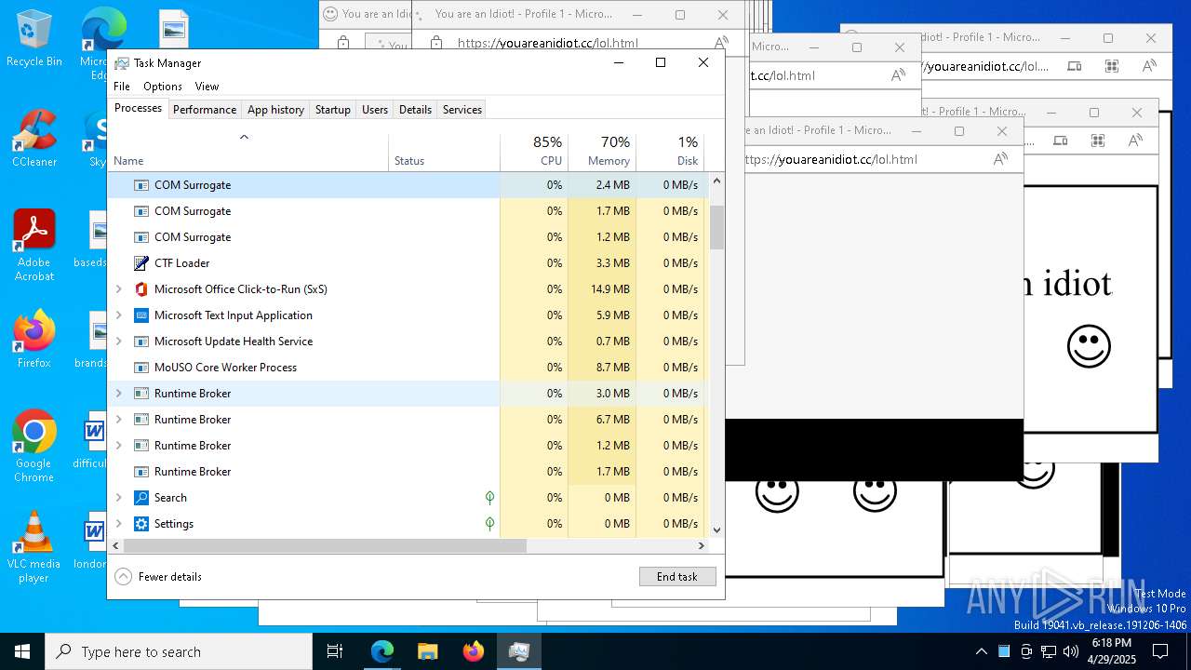Viewport: 1191px width, 670px height.
Task: Switch to the Performance tab
Action: [205, 110]
